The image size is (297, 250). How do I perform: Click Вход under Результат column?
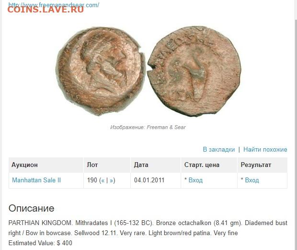(252, 180)
